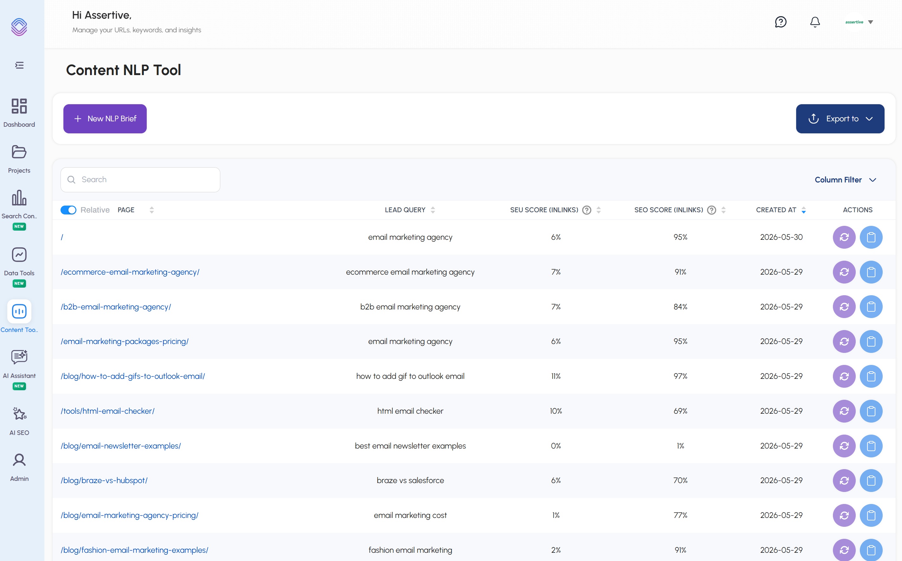This screenshot has height=561, width=902.
Task: Open /blog/how-to-add-gifs-to-outlook-email/ link
Action: pos(133,376)
